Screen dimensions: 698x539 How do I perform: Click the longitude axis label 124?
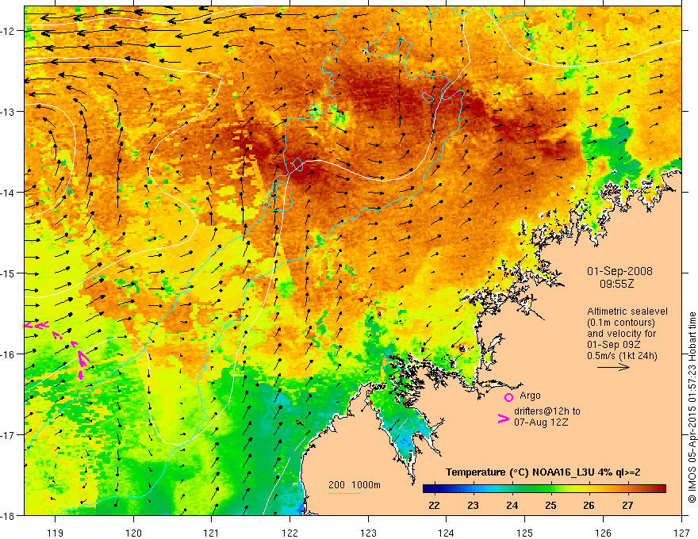click(x=447, y=533)
